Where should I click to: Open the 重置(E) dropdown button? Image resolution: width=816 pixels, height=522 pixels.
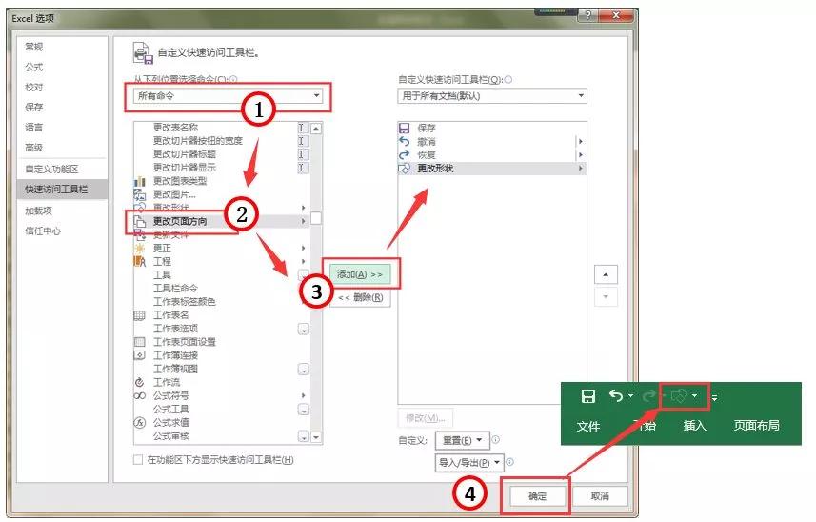[x=462, y=441]
